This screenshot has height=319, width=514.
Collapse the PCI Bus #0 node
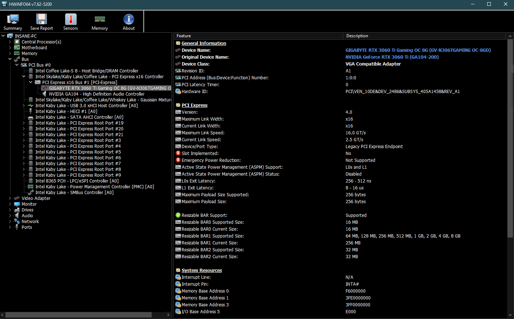pos(17,65)
